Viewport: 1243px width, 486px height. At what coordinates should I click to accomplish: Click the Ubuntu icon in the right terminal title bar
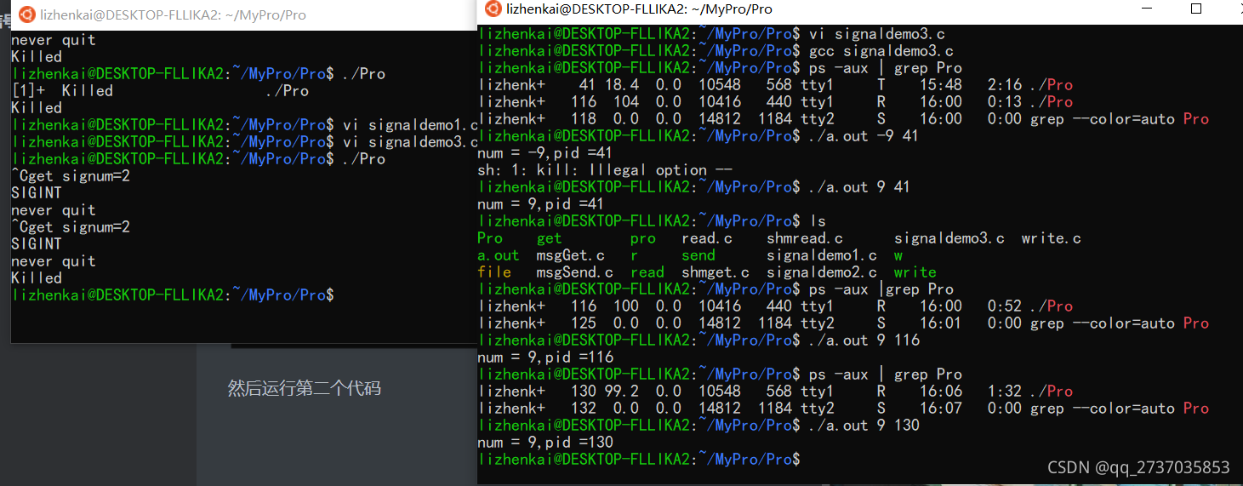493,9
